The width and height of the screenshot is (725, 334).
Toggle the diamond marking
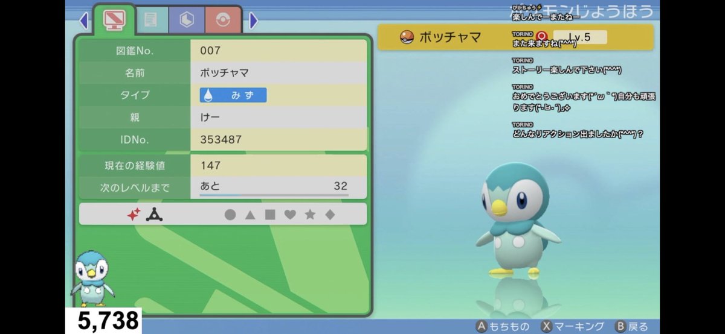(330, 215)
